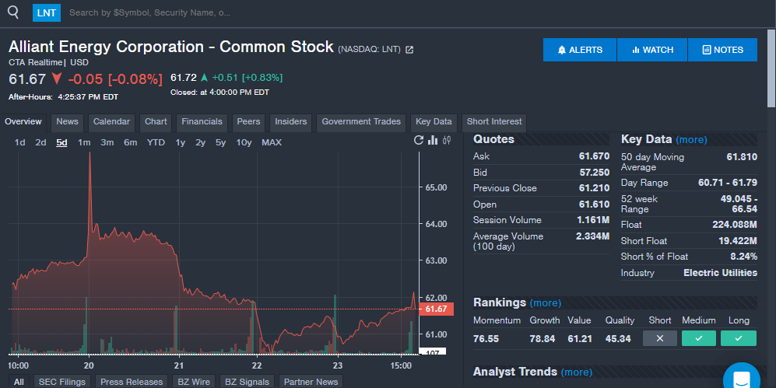
Task: Click Ask value 61.670
Action: coord(594,156)
